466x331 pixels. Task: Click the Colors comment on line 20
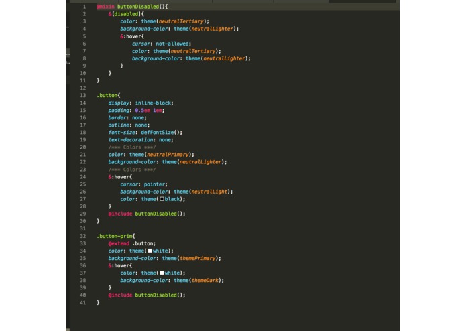coord(132,147)
